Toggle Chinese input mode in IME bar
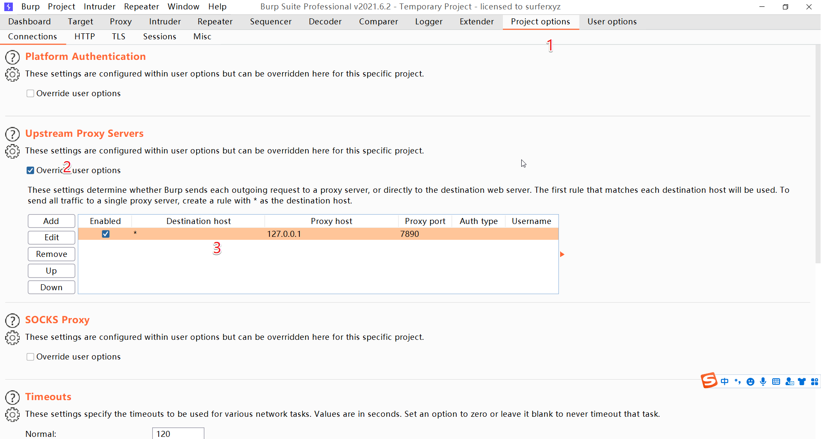 [x=724, y=382]
